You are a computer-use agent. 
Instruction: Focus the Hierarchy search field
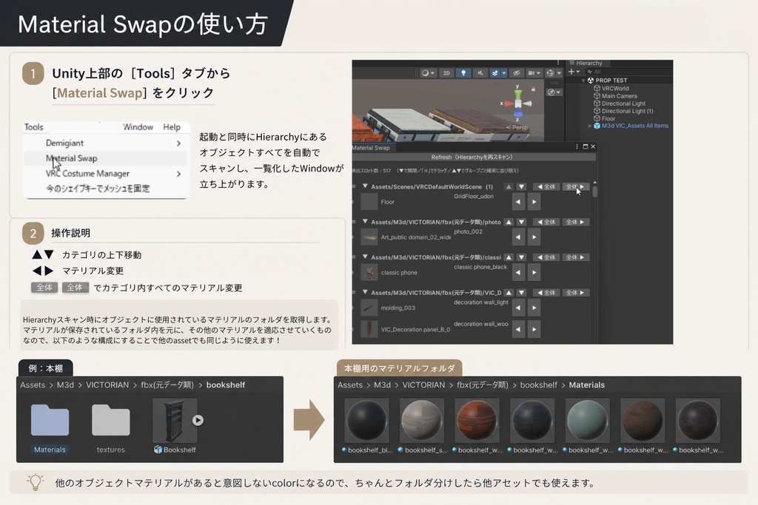tap(628, 72)
